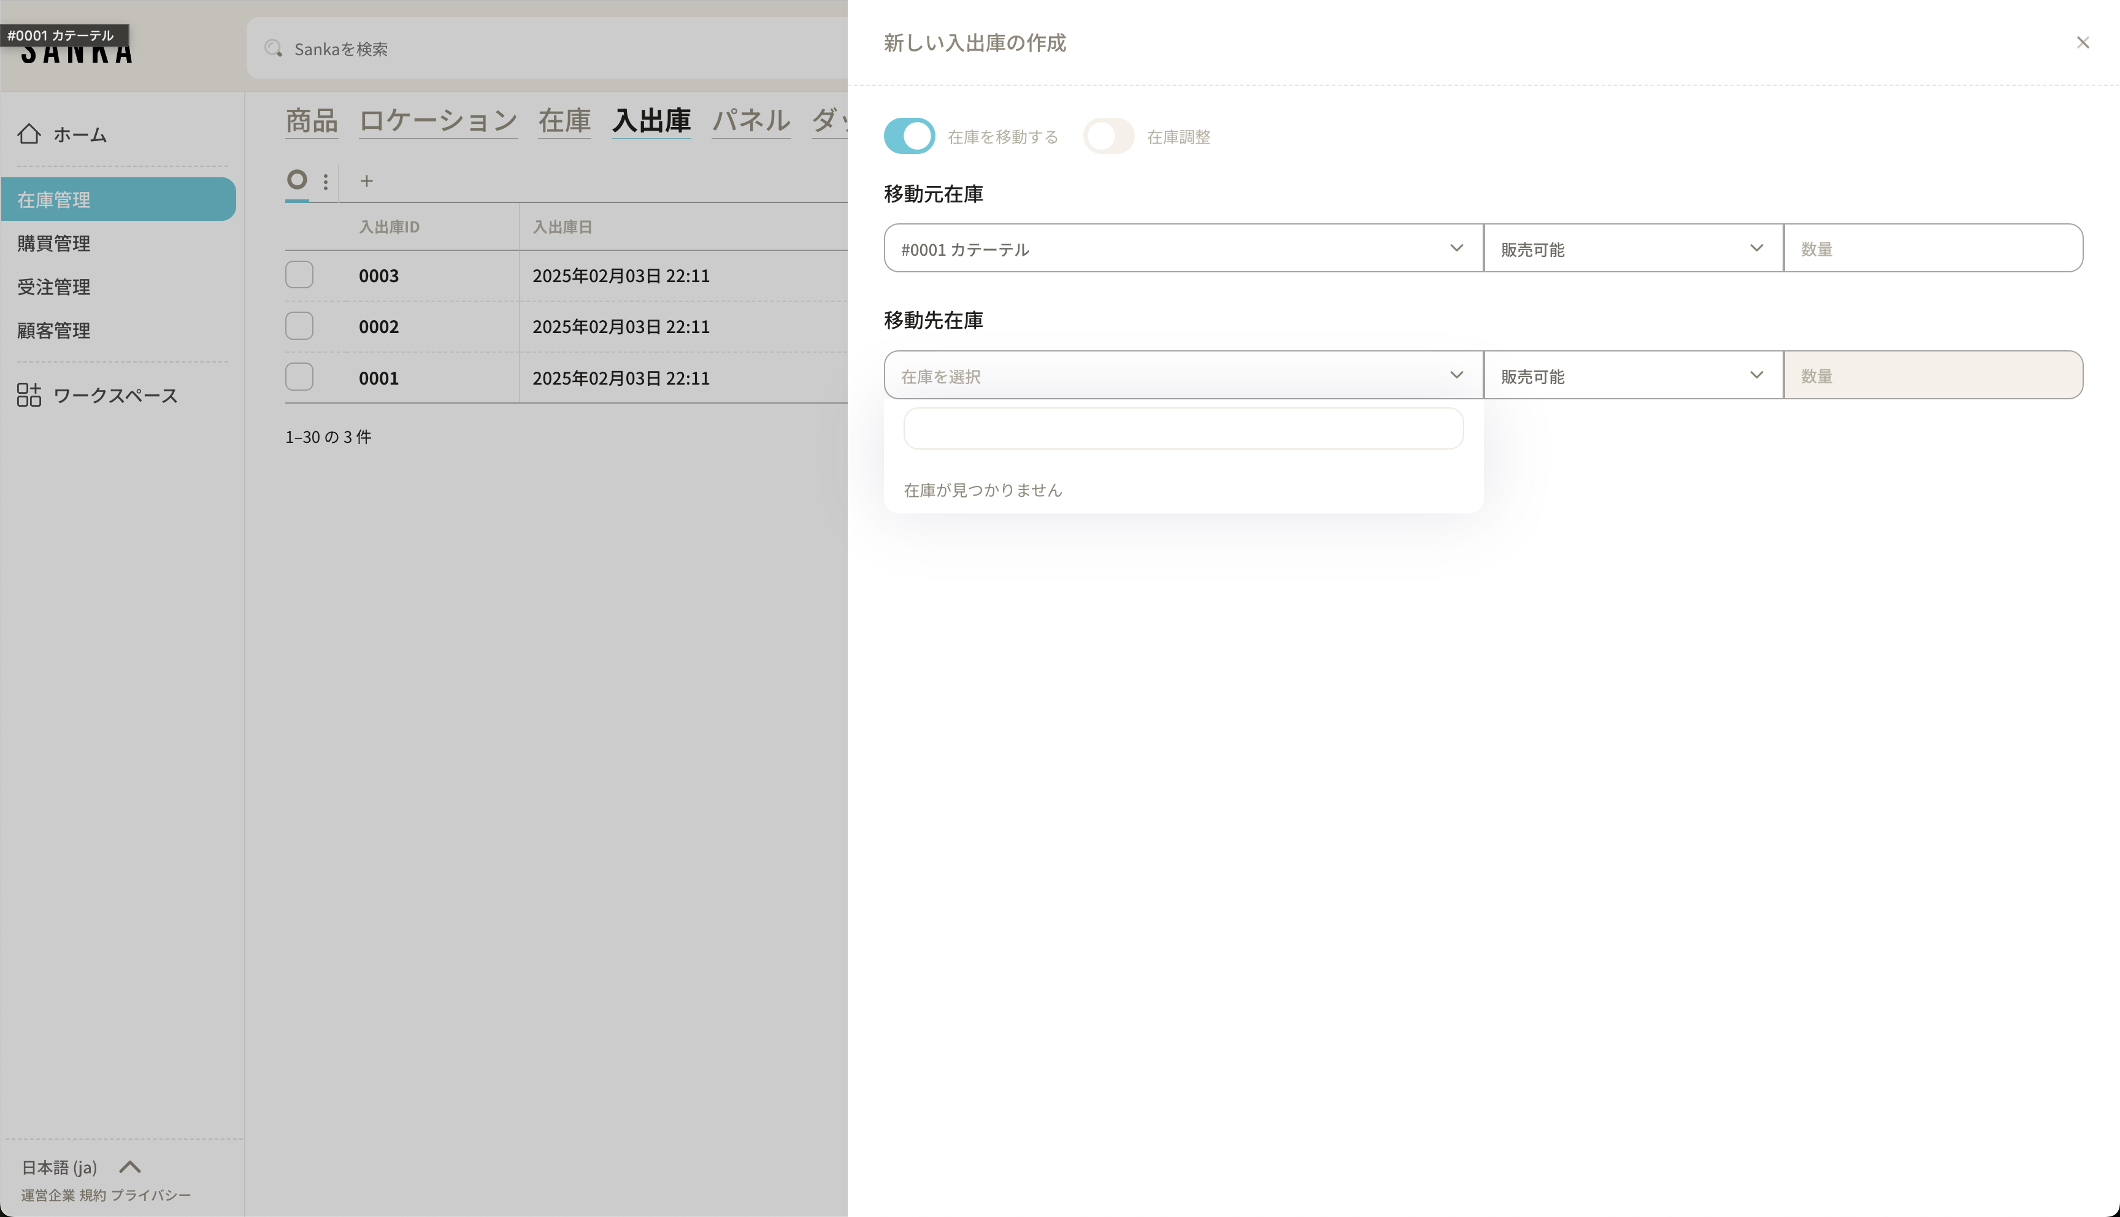Click the Workspace grid icon
The width and height of the screenshot is (2120, 1217).
[29, 394]
